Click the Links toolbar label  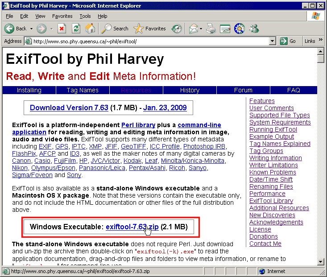point(310,41)
